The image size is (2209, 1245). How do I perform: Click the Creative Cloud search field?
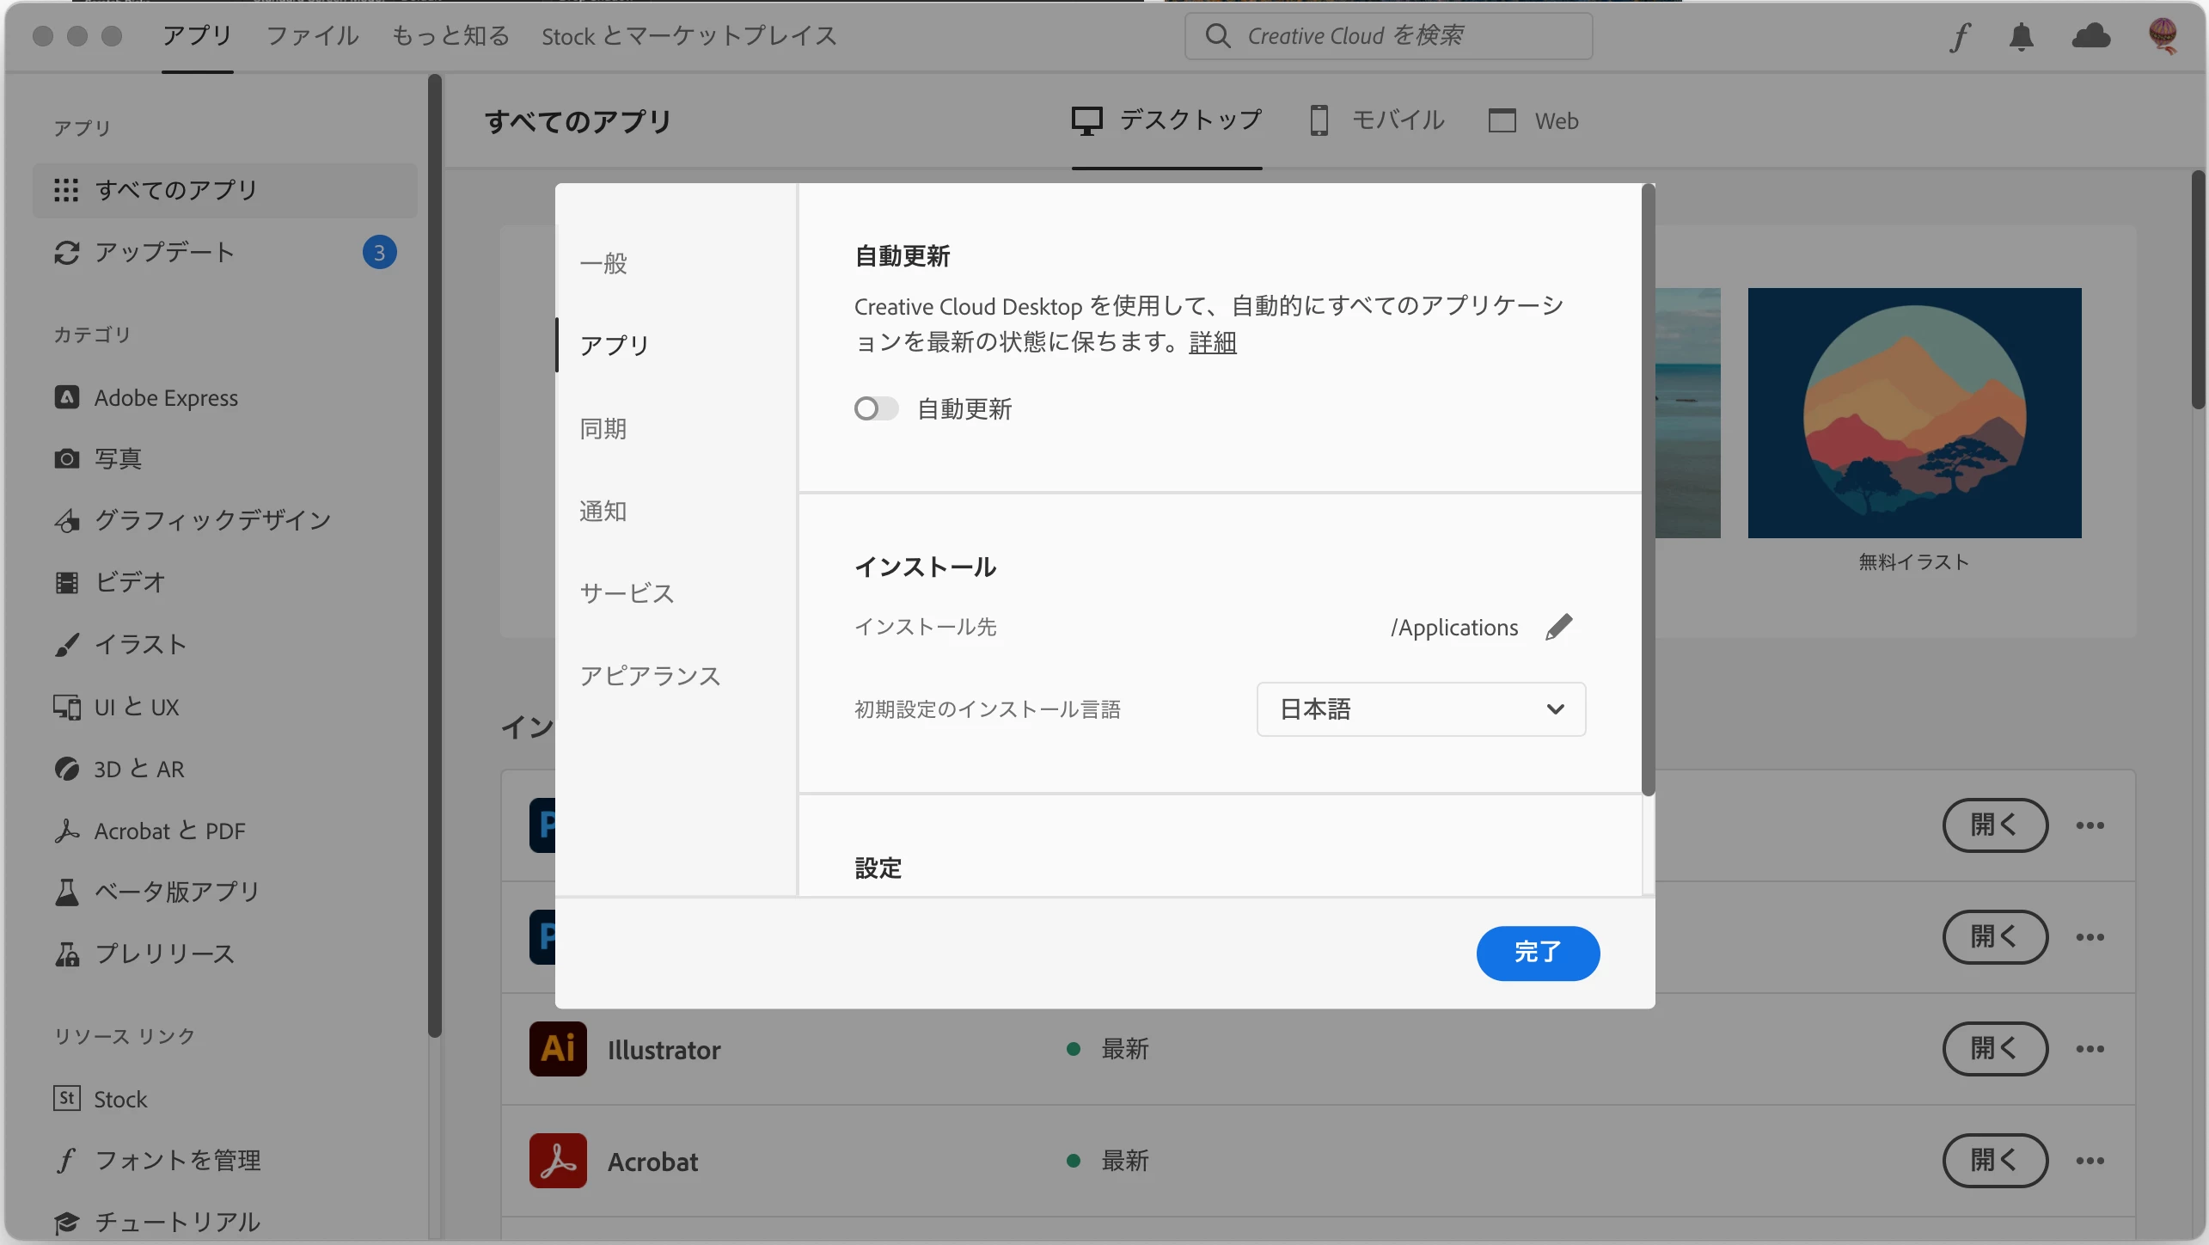(x=1387, y=36)
